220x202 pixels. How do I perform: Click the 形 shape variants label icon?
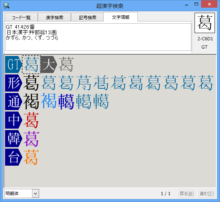(13, 83)
